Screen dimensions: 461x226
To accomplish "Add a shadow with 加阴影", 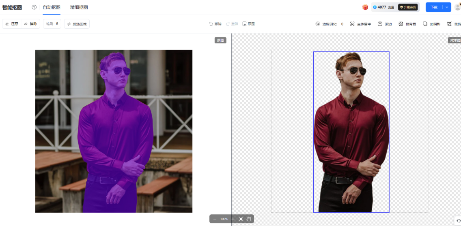I will [x=431, y=24].
